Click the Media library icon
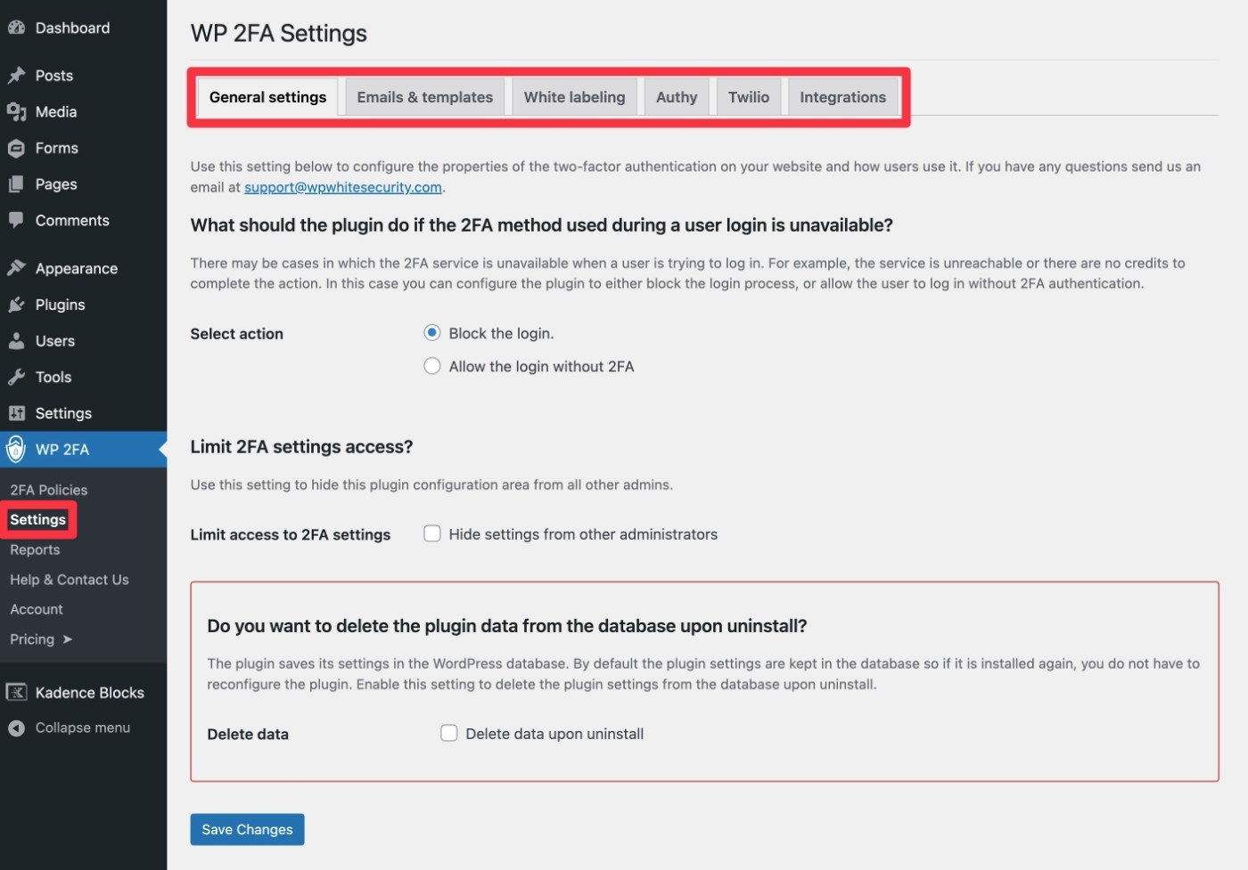The image size is (1248, 870). [16, 111]
